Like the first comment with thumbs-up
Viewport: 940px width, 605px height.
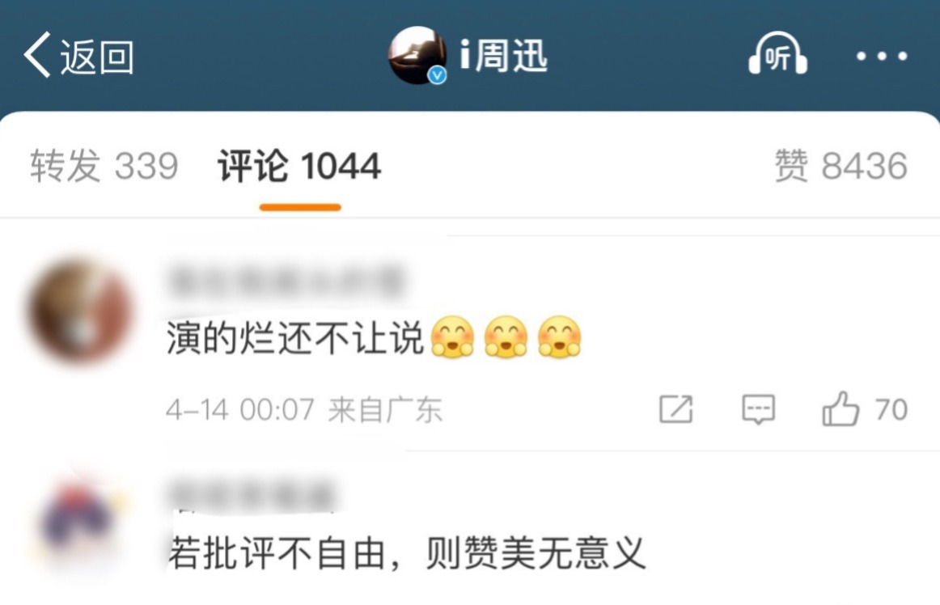[840, 409]
